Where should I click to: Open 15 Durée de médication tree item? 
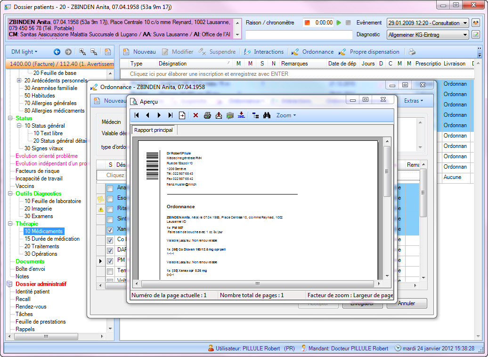click(52, 239)
